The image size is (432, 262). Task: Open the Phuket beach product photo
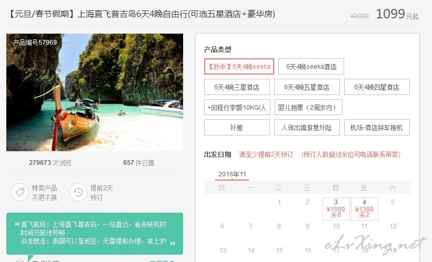pyautogui.click(x=95, y=92)
